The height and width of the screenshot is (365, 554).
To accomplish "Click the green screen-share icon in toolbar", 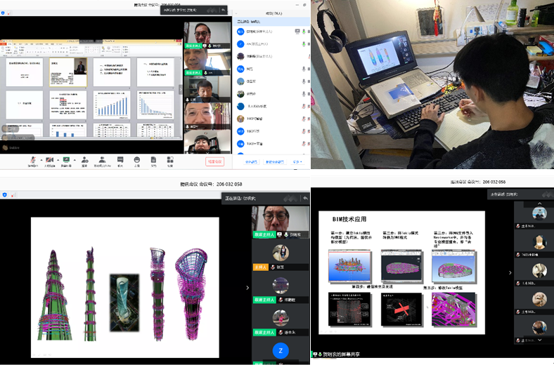I will coord(66,160).
